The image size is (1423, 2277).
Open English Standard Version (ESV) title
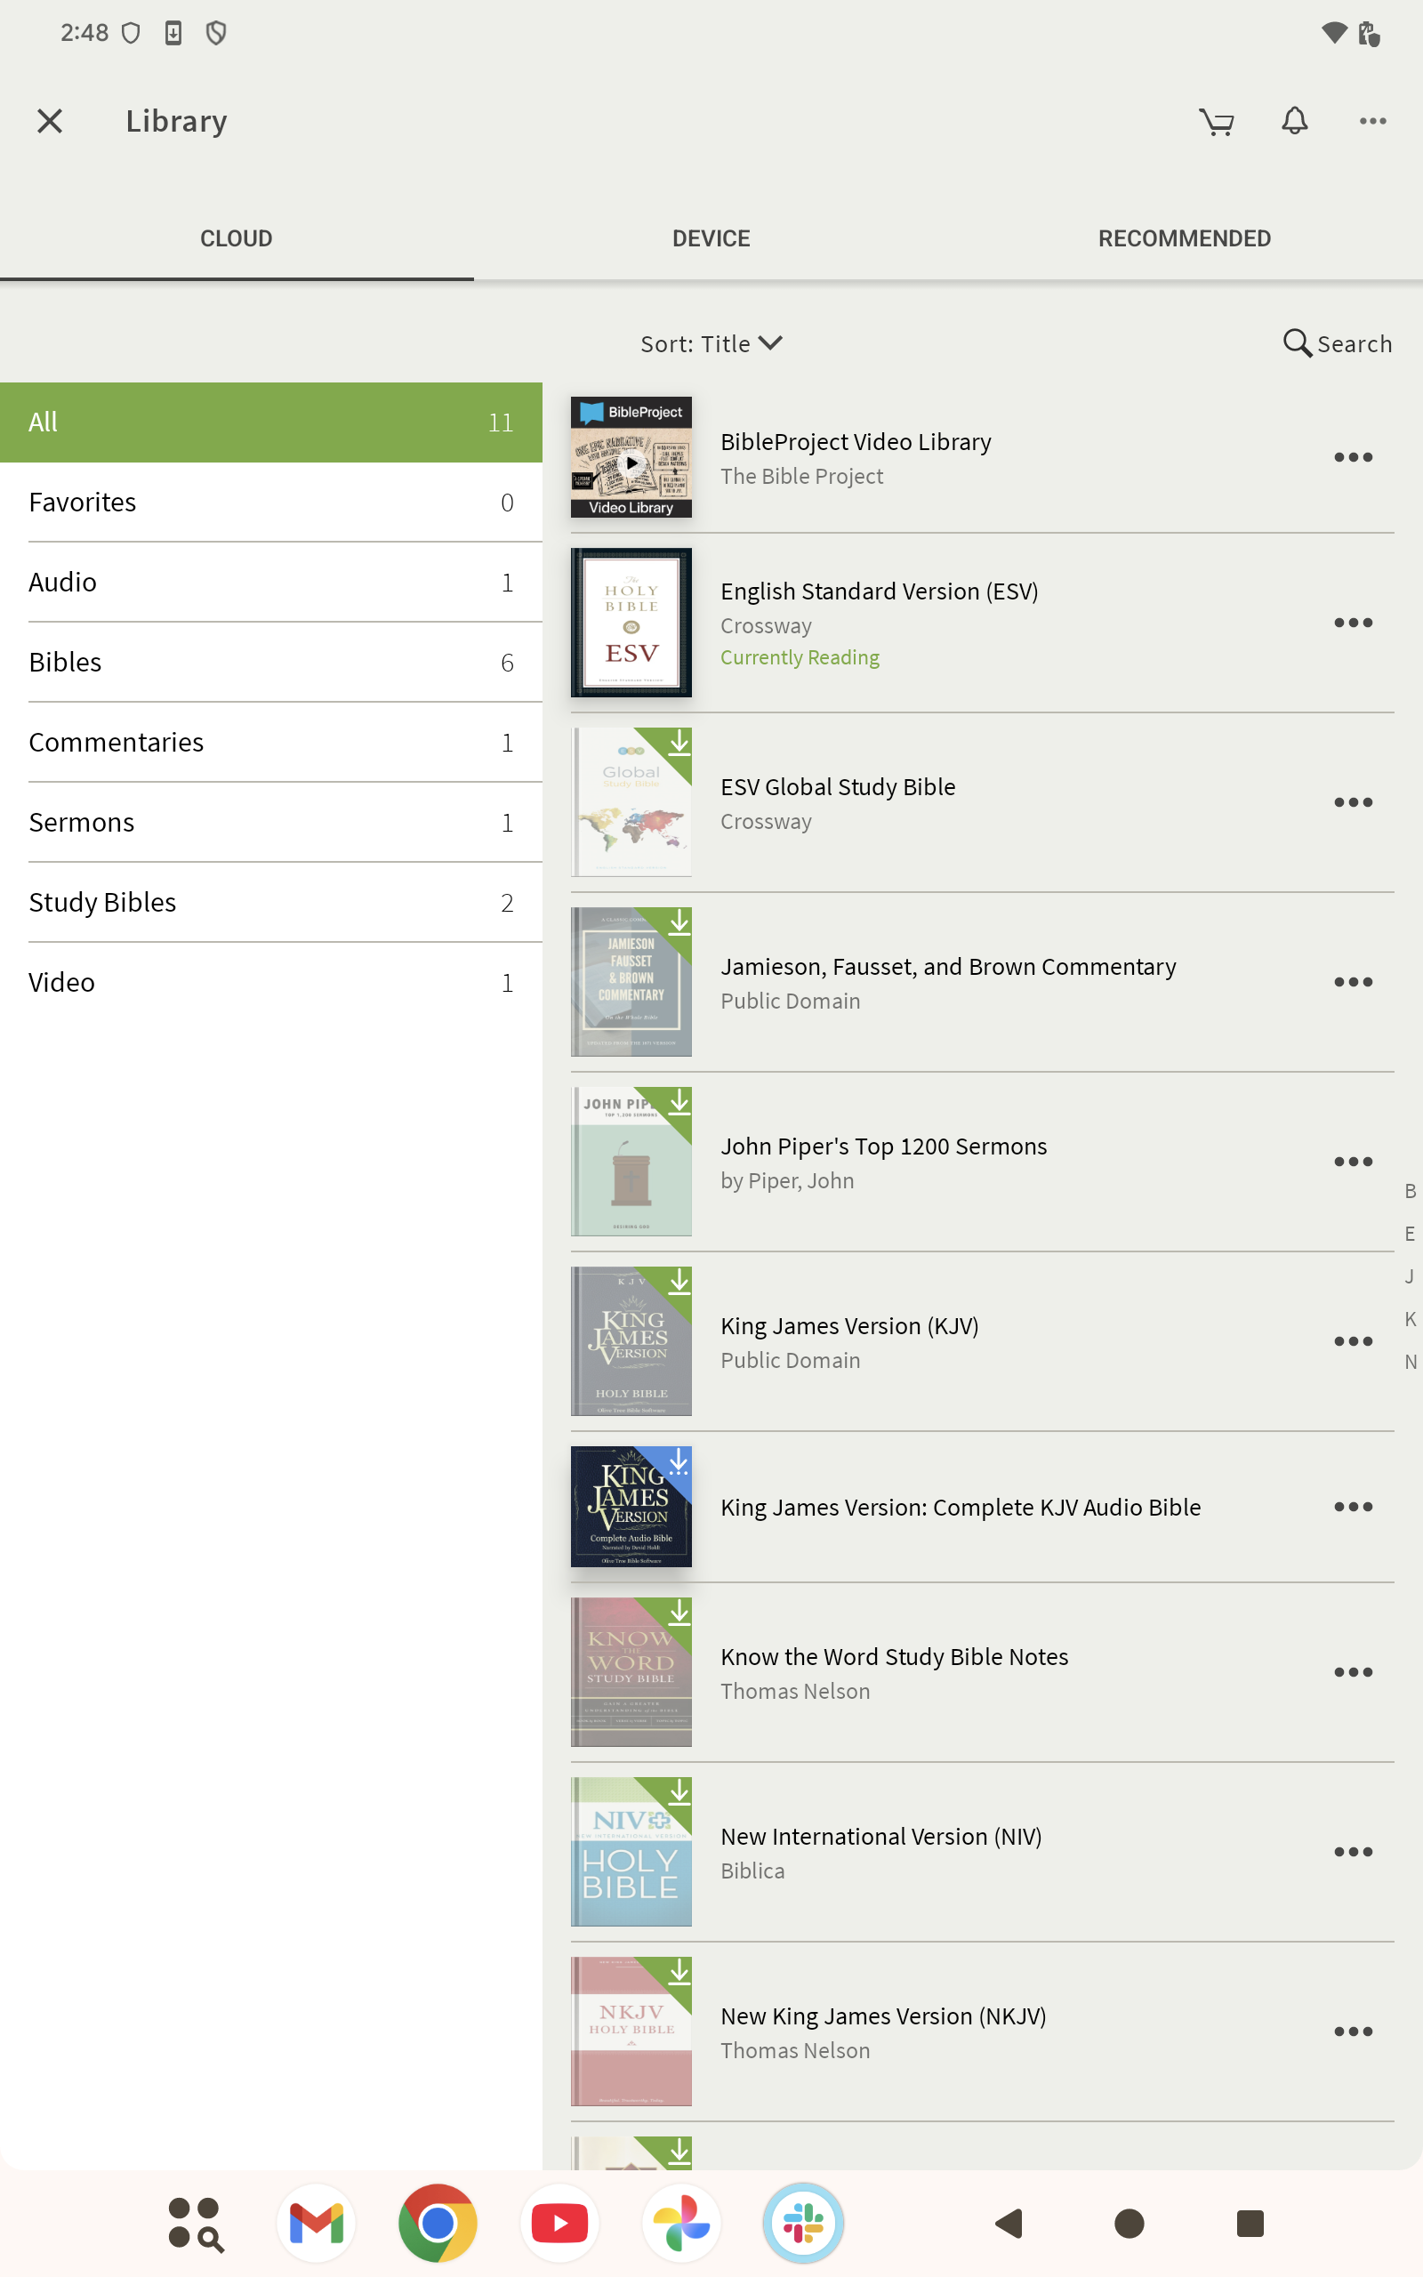click(879, 591)
